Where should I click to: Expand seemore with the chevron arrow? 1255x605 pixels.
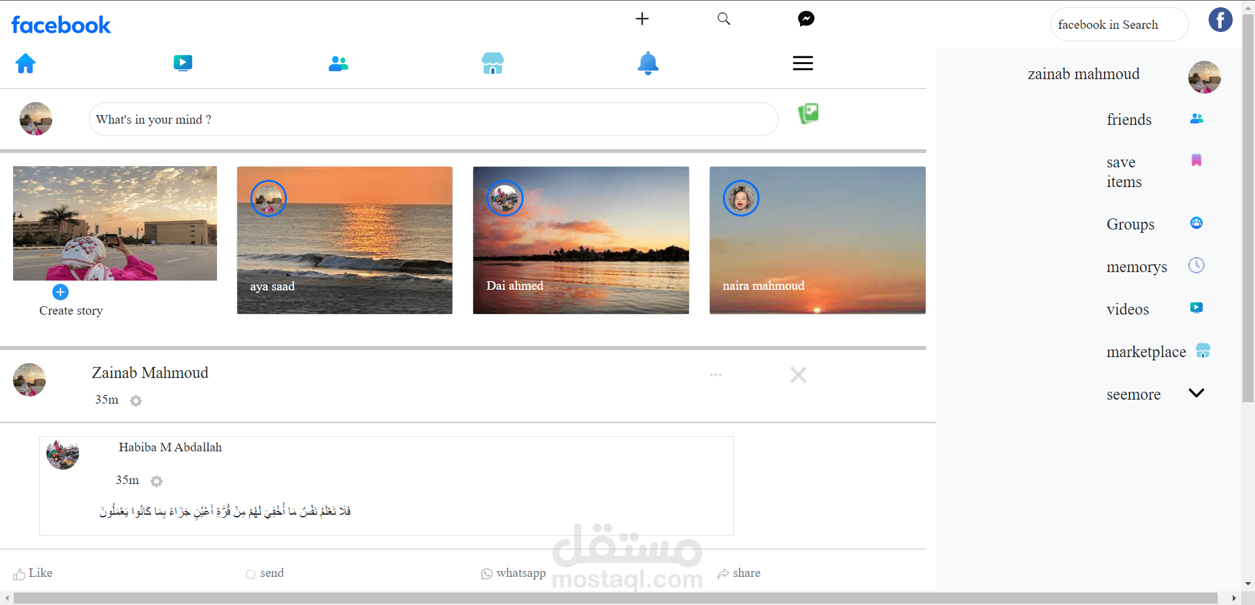[1196, 393]
